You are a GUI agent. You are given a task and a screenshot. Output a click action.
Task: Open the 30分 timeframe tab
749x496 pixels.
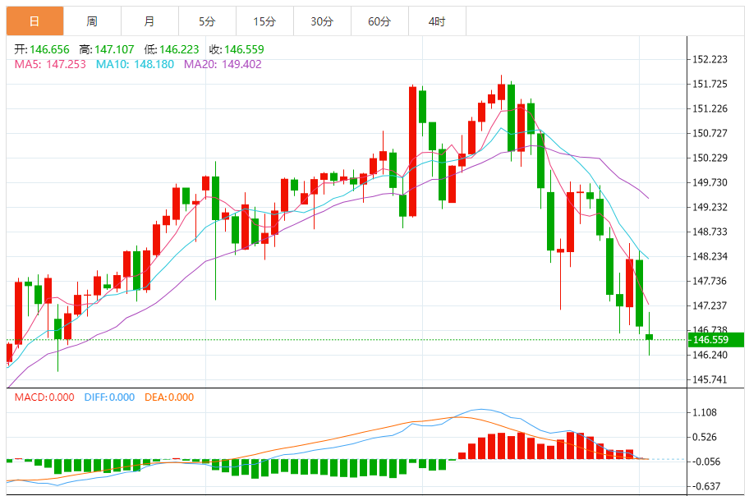click(322, 21)
